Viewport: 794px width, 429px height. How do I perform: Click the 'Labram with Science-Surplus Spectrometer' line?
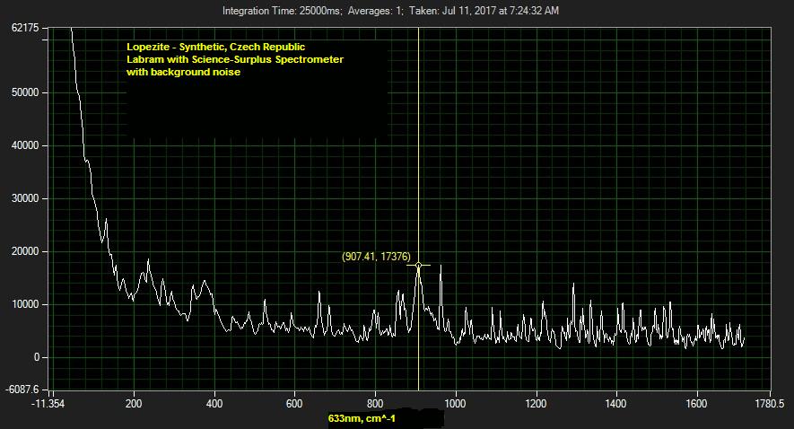pos(235,59)
